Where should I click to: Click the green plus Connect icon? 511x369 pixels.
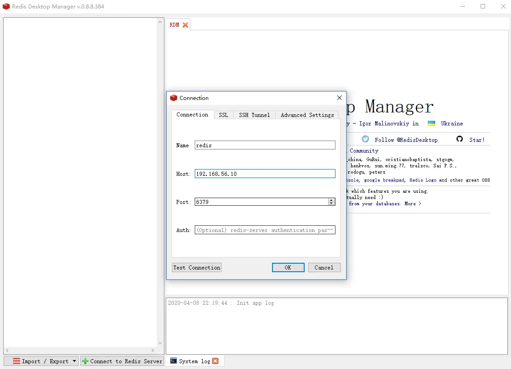tap(85, 361)
